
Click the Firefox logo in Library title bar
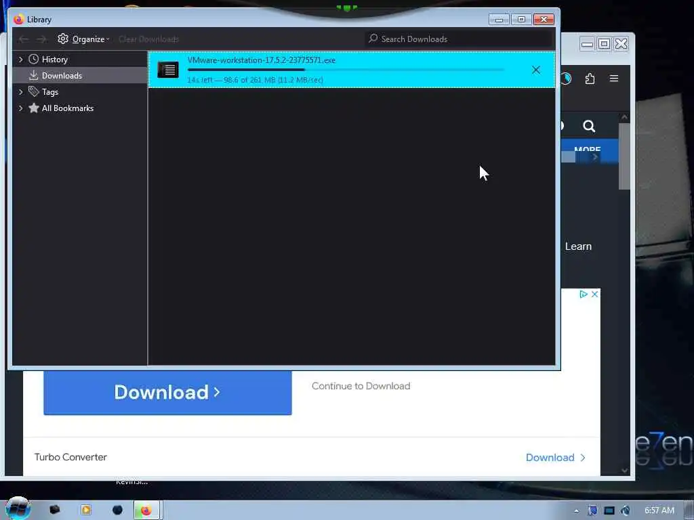tap(18, 20)
